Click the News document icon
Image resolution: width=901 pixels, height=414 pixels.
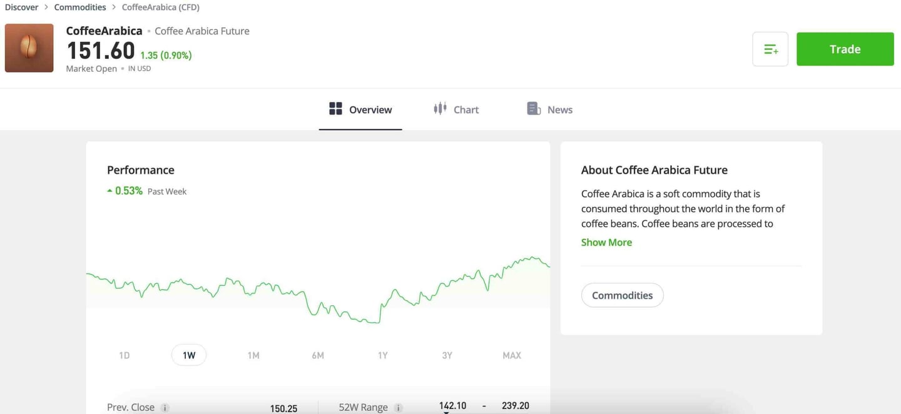point(534,109)
